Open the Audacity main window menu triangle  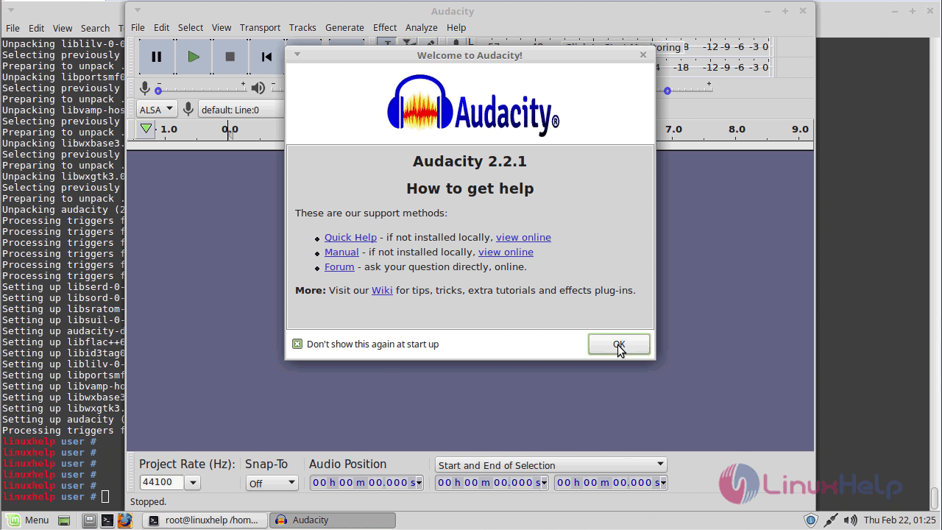tap(137, 11)
